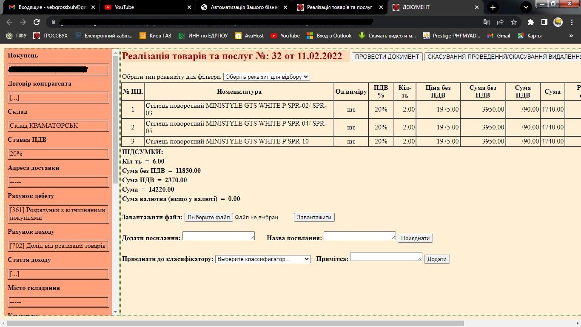This screenshot has width=581, height=327.
Task: Click the 'Приєднати' button
Action: click(415, 238)
